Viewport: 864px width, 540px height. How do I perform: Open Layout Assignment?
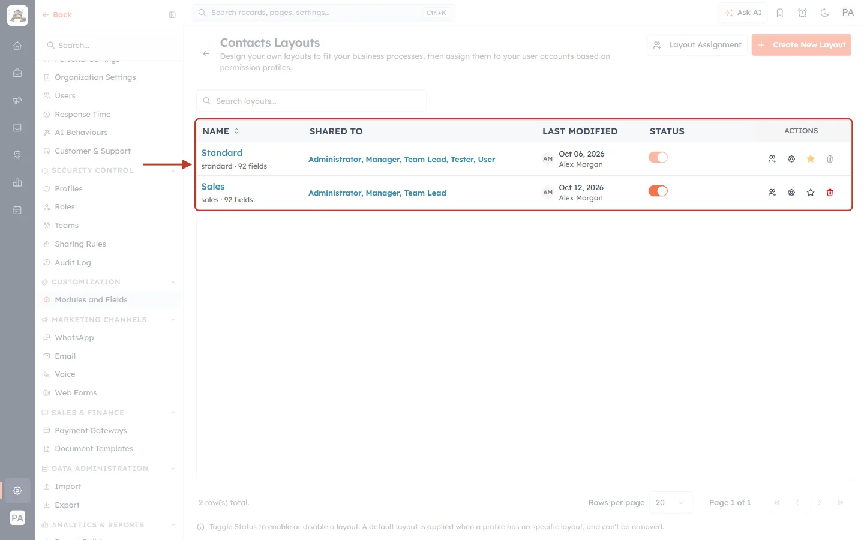pyautogui.click(x=697, y=45)
